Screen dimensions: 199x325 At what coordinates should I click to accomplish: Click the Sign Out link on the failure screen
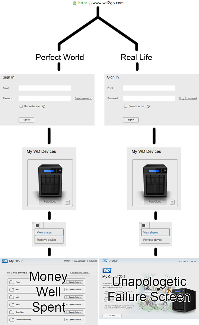click(x=193, y=261)
